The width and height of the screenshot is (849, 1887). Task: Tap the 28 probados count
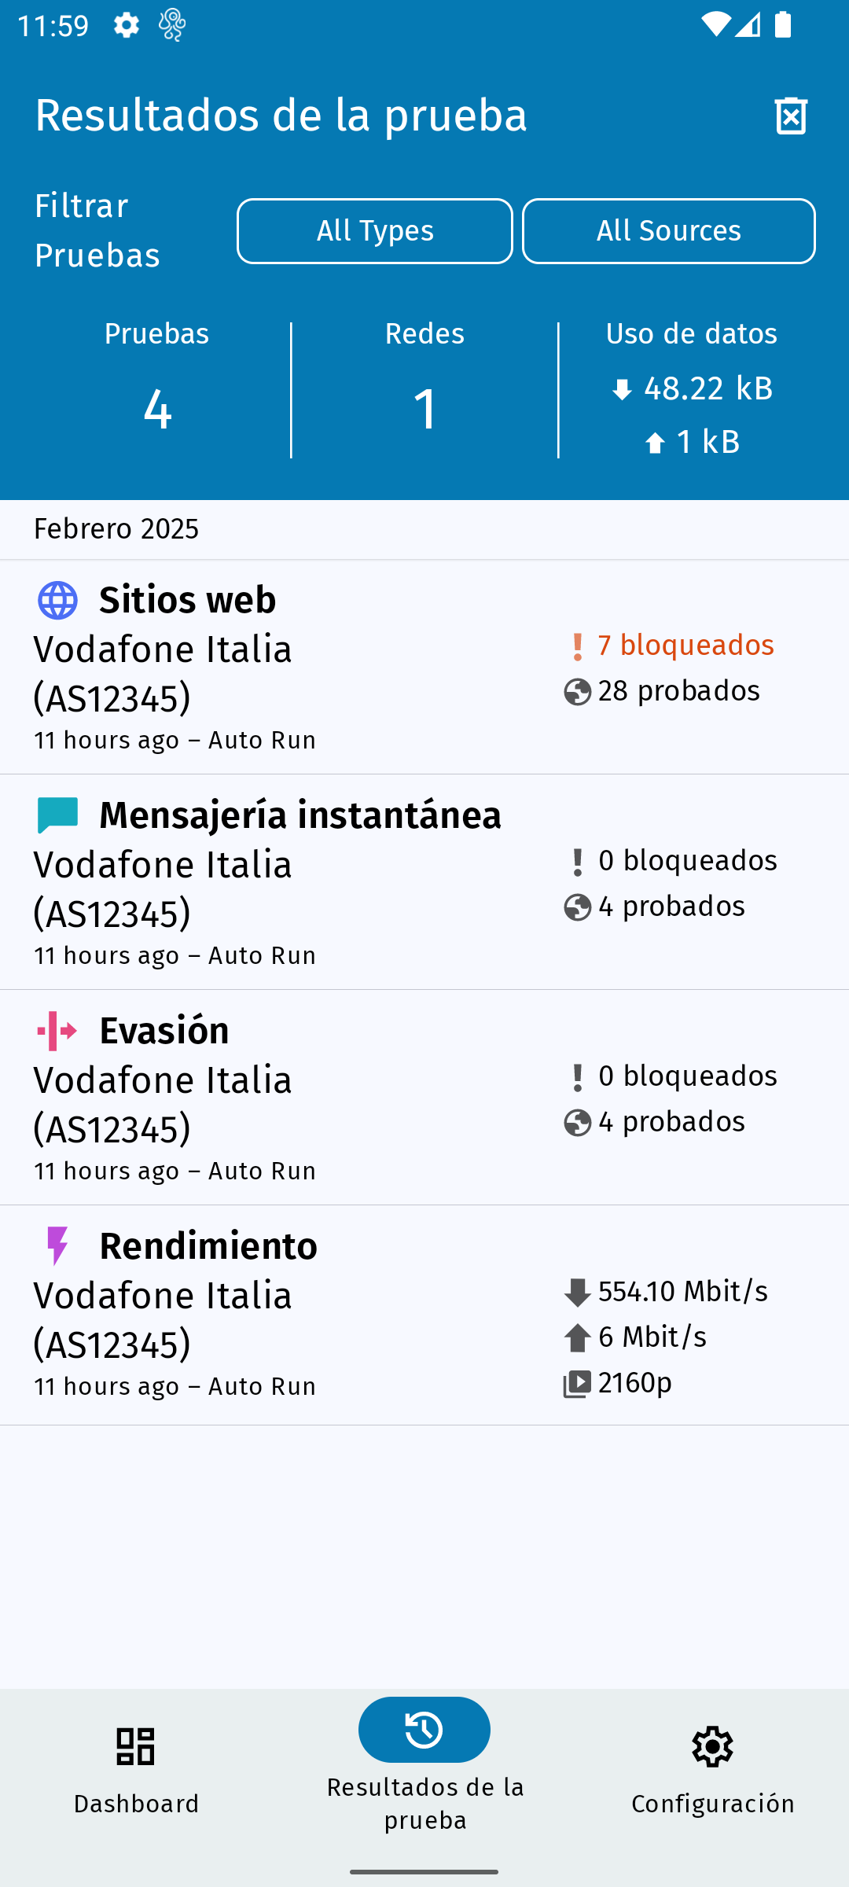click(678, 691)
